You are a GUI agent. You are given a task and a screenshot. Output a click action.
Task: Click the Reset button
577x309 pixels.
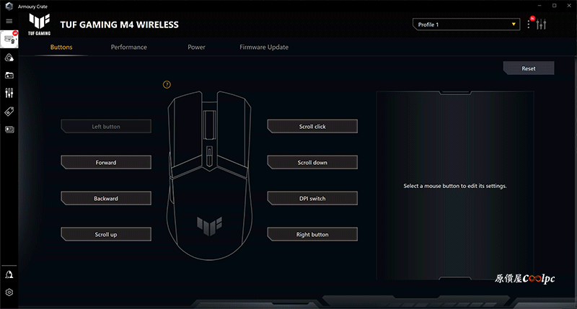click(529, 68)
